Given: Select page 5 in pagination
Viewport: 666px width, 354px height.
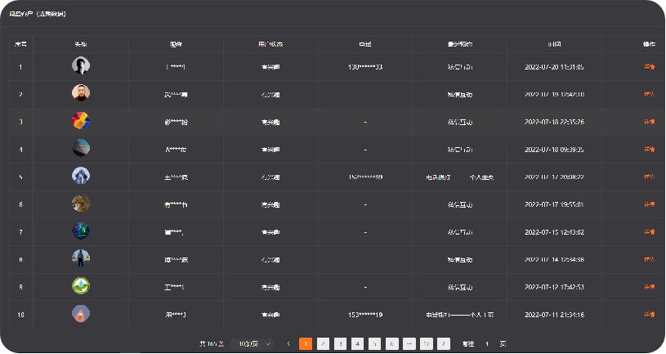Looking at the screenshot, I should [374, 344].
